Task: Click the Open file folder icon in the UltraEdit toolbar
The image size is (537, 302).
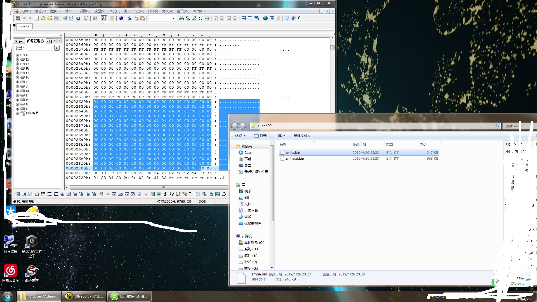Action: [43, 18]
